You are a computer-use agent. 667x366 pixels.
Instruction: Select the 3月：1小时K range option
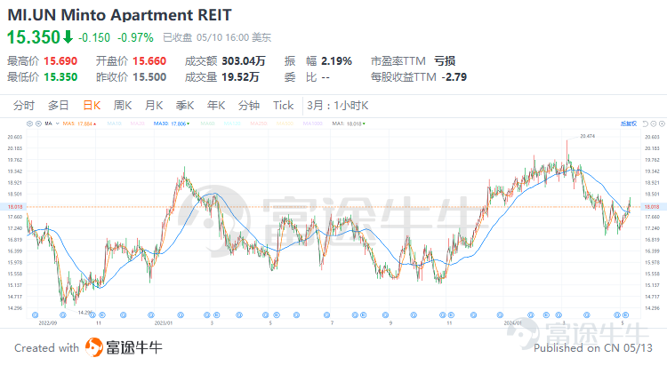[x=338, y=106]
